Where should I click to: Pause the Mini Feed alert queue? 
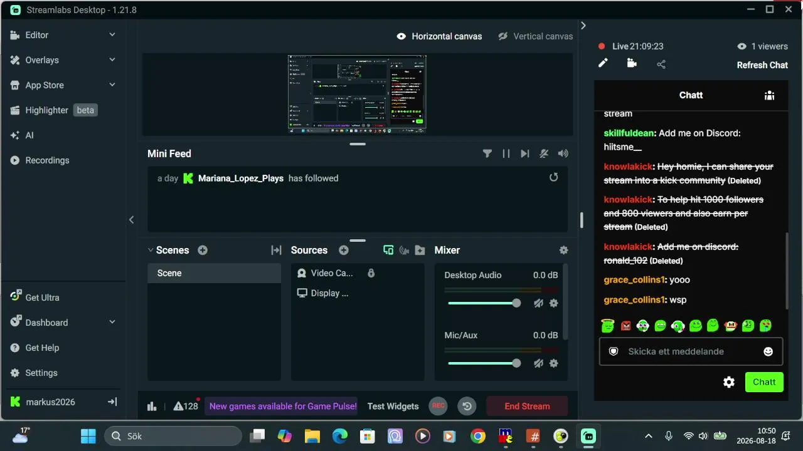click(506, 153)
